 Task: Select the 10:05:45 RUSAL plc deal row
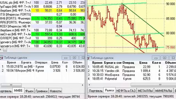click(131, 67)
